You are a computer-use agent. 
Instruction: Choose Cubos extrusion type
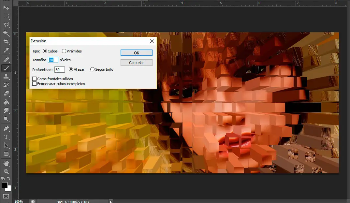pyautogui.click(x=45, y=51)
